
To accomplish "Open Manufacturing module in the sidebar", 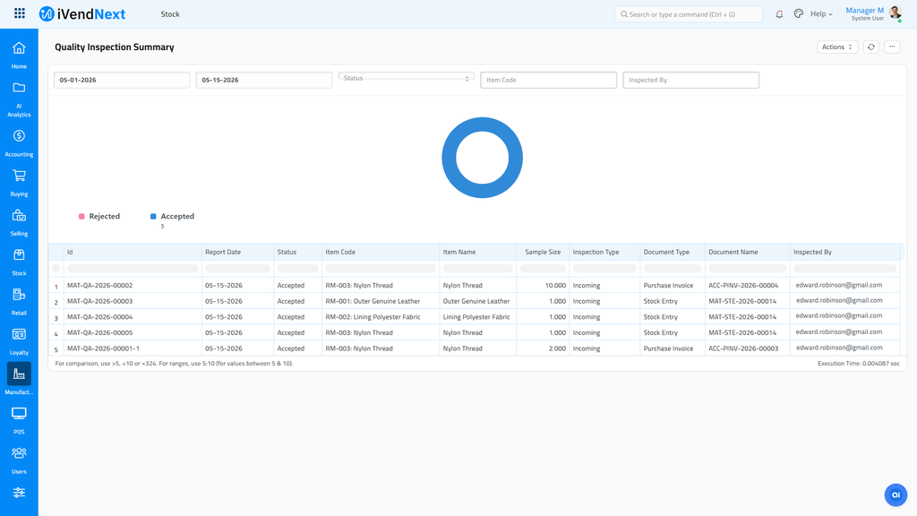I will (x=19, y=379).
